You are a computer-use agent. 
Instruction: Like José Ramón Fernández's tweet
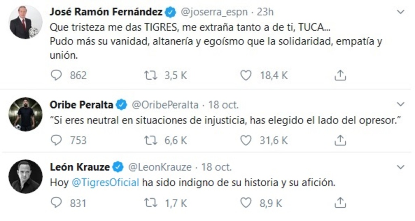pyautogui.click(x=246, y=75)
